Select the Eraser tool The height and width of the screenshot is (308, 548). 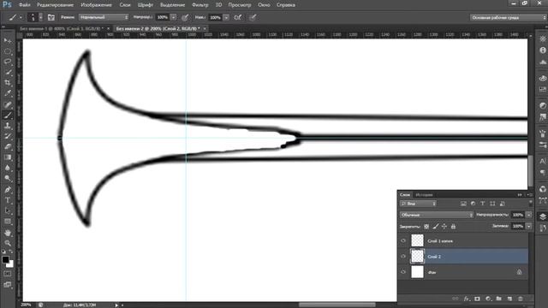(8, 146)
